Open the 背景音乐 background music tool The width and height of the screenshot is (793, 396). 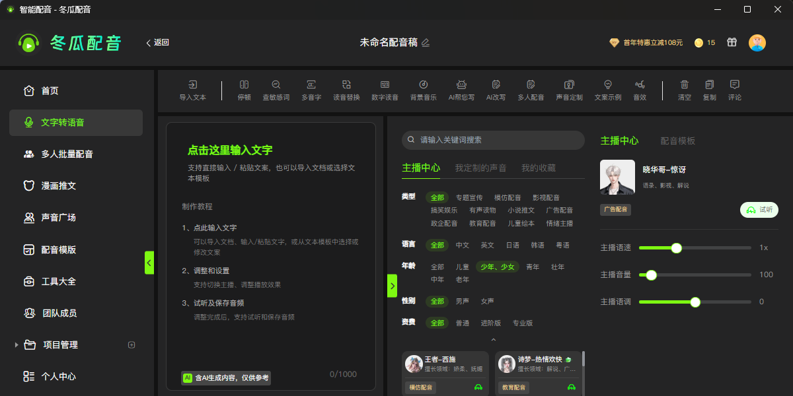click(x=424, y=84)
